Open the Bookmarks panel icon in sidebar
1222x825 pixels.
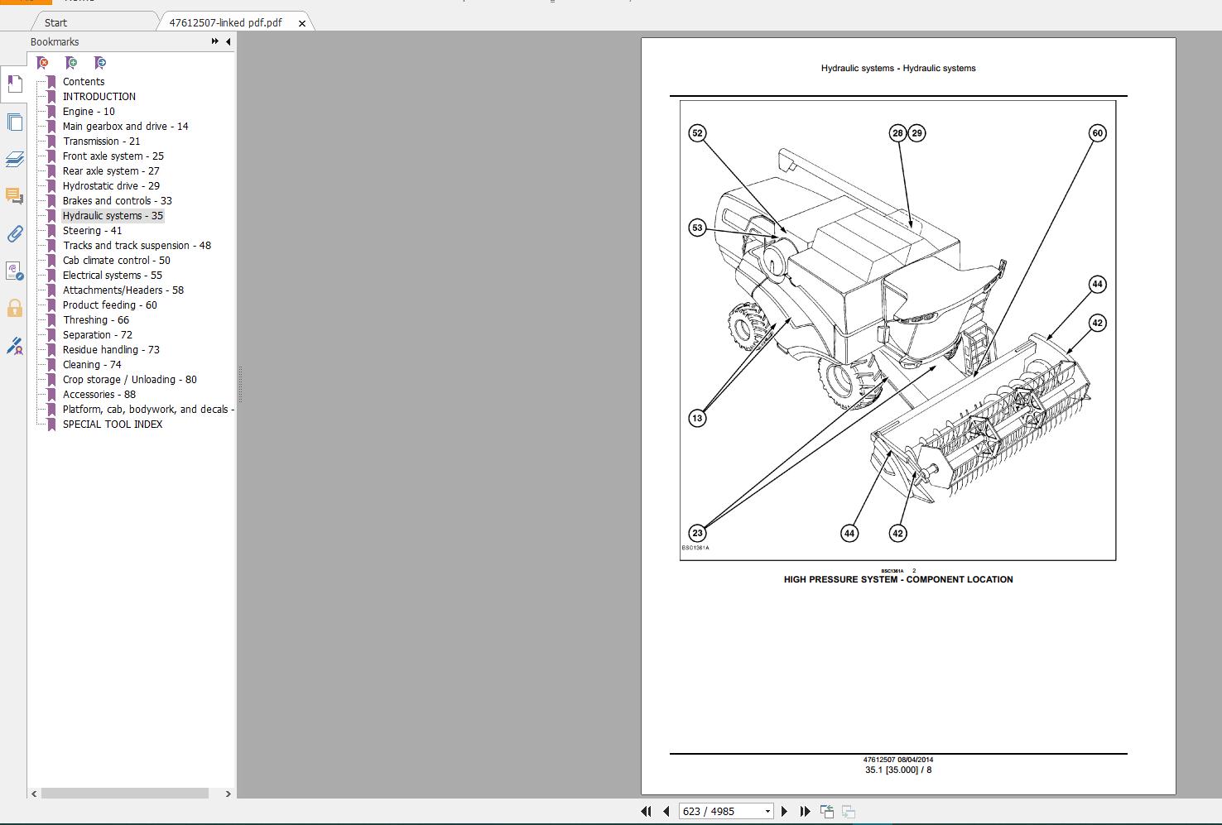(14, 84)
